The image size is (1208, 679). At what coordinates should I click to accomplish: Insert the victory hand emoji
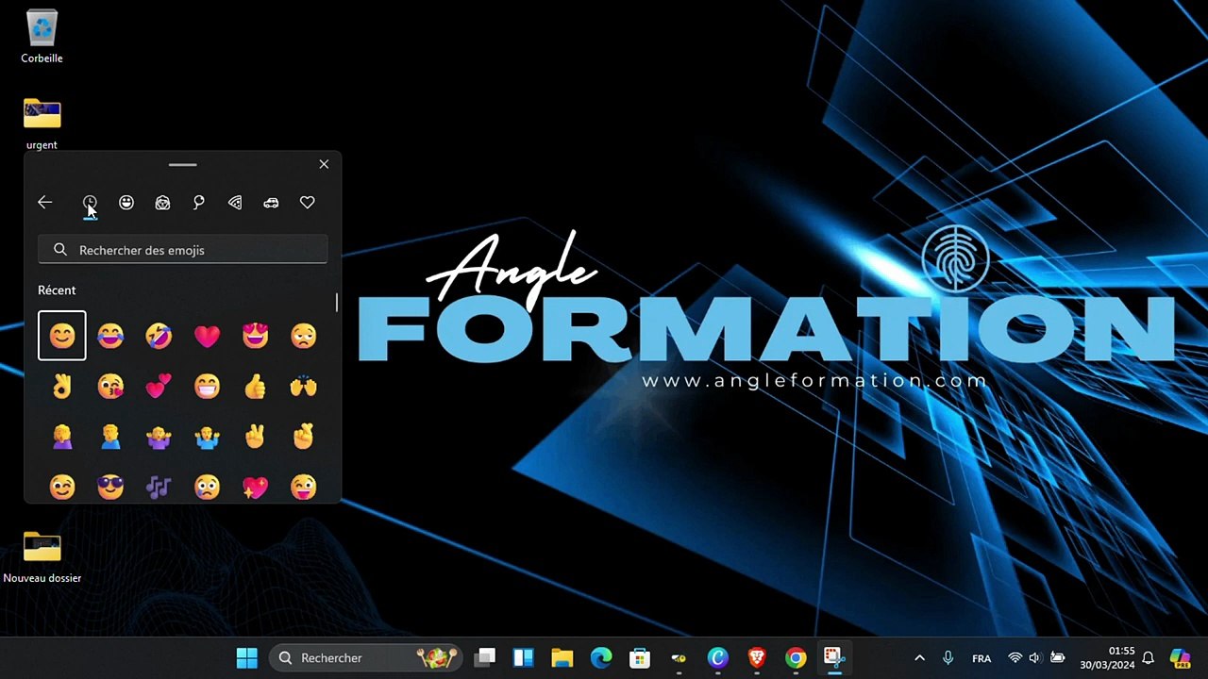tap(255, 437)
